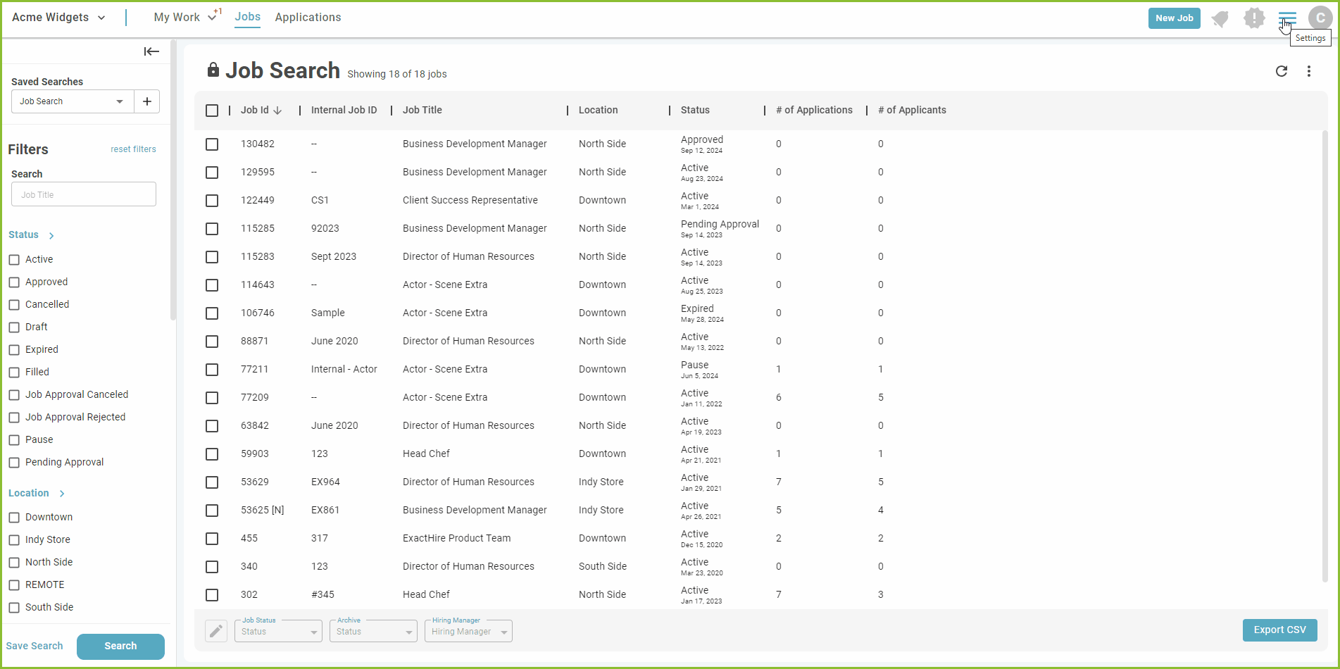Screen dimensions: 1340x669
Task: Open bulk edit with the pencil icon
Action: (x=216, y=631)
